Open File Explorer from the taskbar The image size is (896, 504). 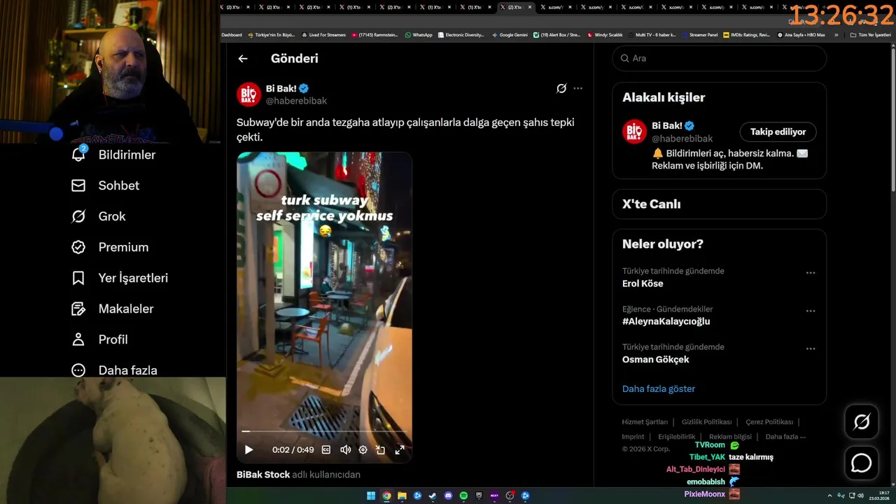click(x=402, y=496)
